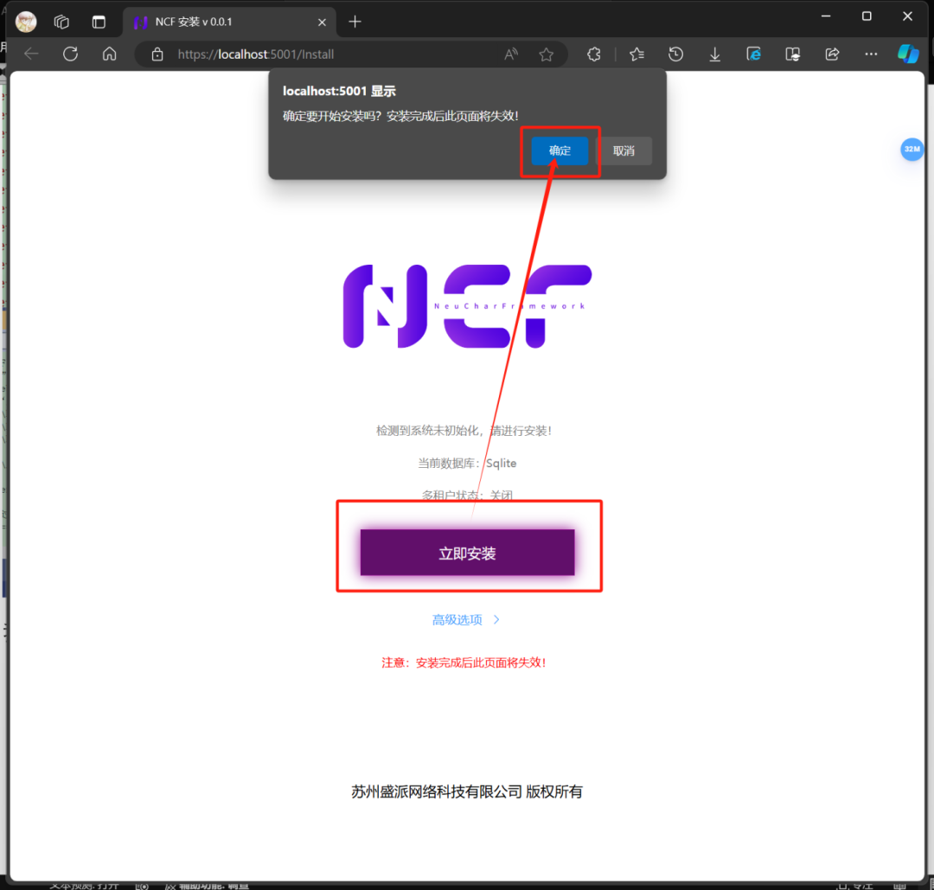
Task: Open the tab actions menu icon
Action: [x=99, y=22]
